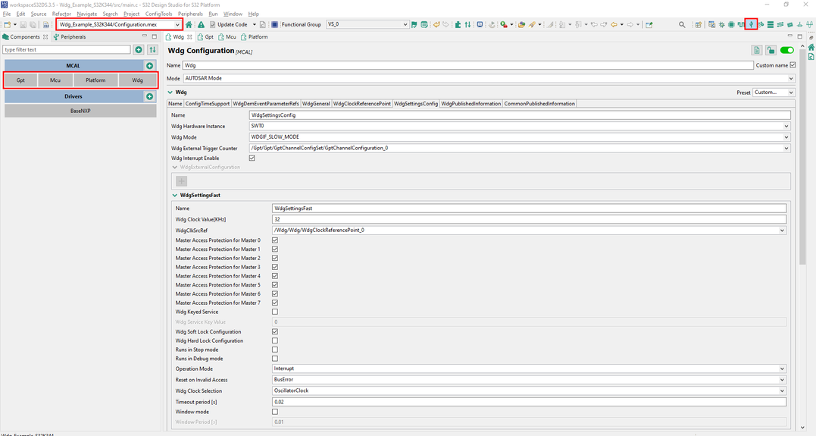Click the search magnifier in toolbar
The width and height of the screenshot is (816, 436).
click(x=682, y=24)
